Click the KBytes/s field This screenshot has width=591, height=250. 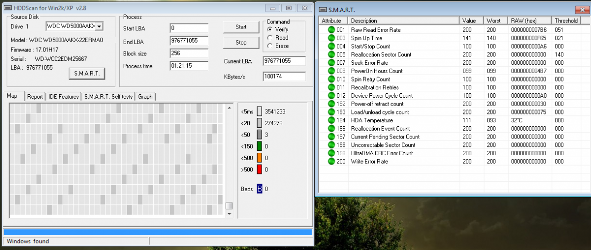[284, 77]
